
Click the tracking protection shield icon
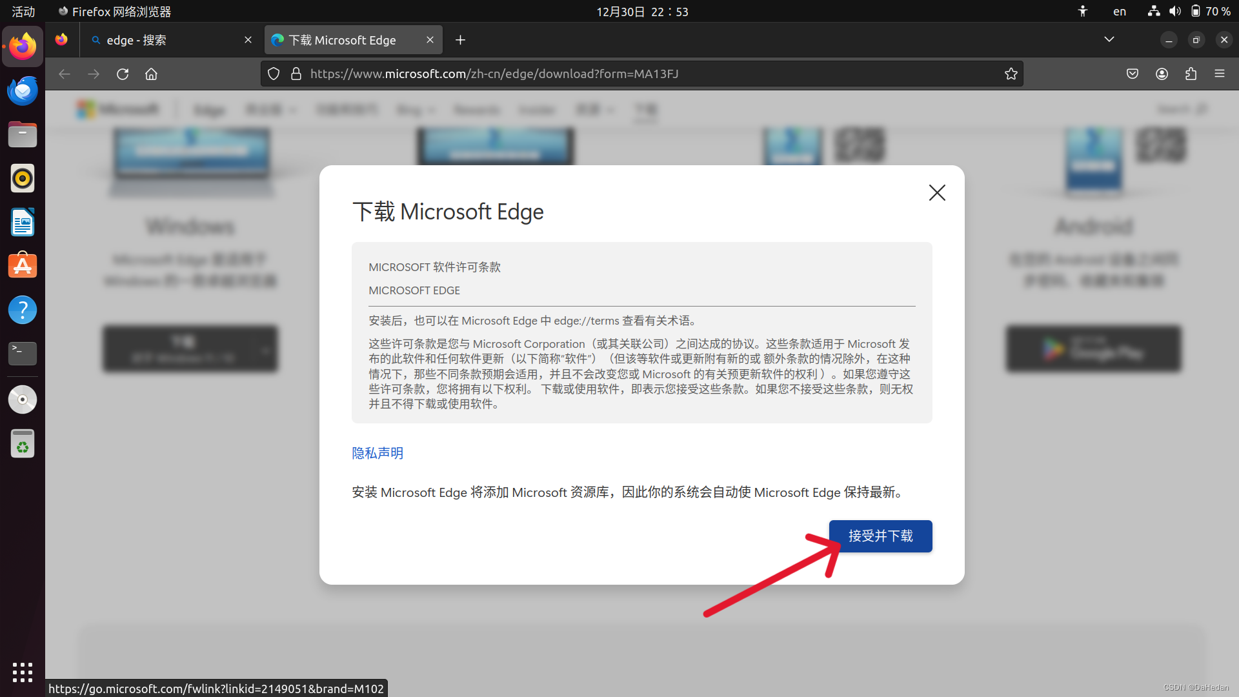pyautogui.click(x=274, y=74)
